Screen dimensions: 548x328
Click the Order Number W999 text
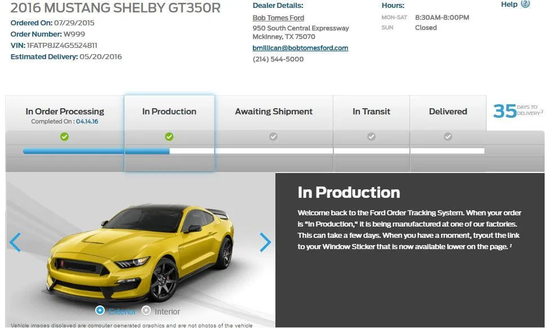(47, 34)
